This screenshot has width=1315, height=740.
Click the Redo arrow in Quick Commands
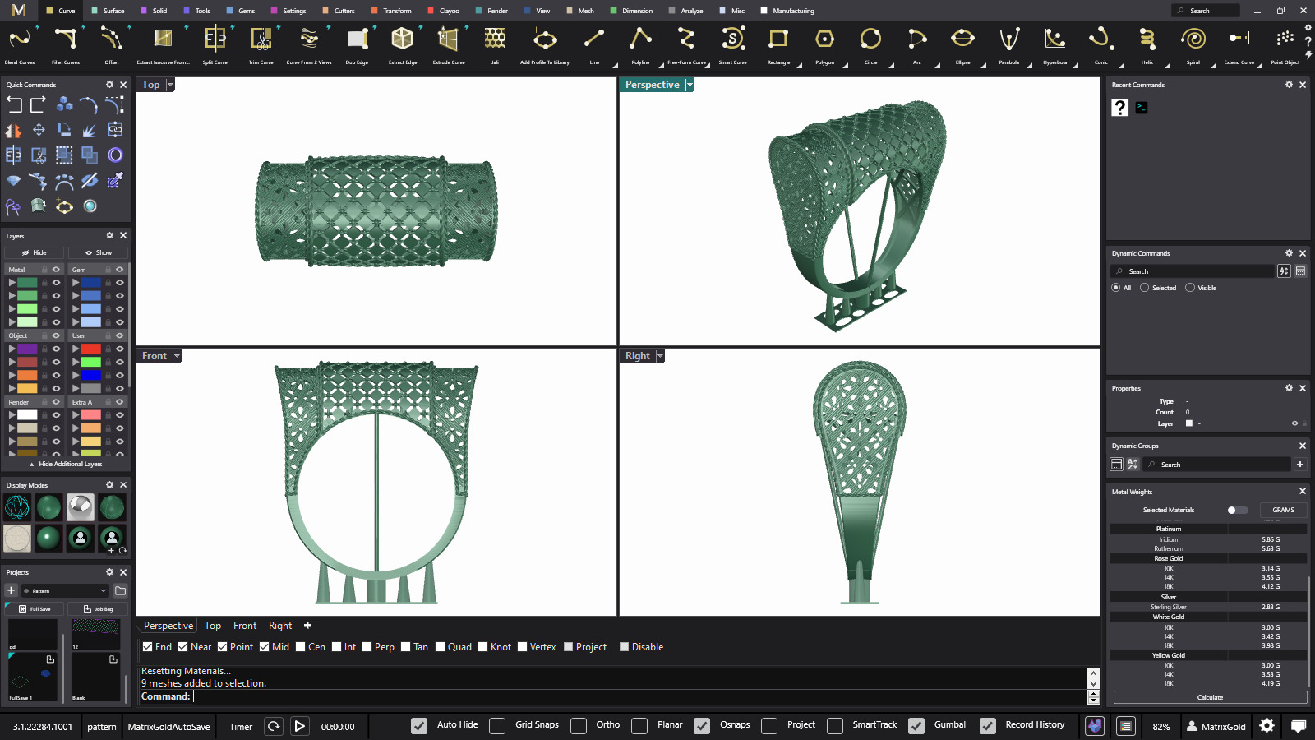[x=39, y=104]
